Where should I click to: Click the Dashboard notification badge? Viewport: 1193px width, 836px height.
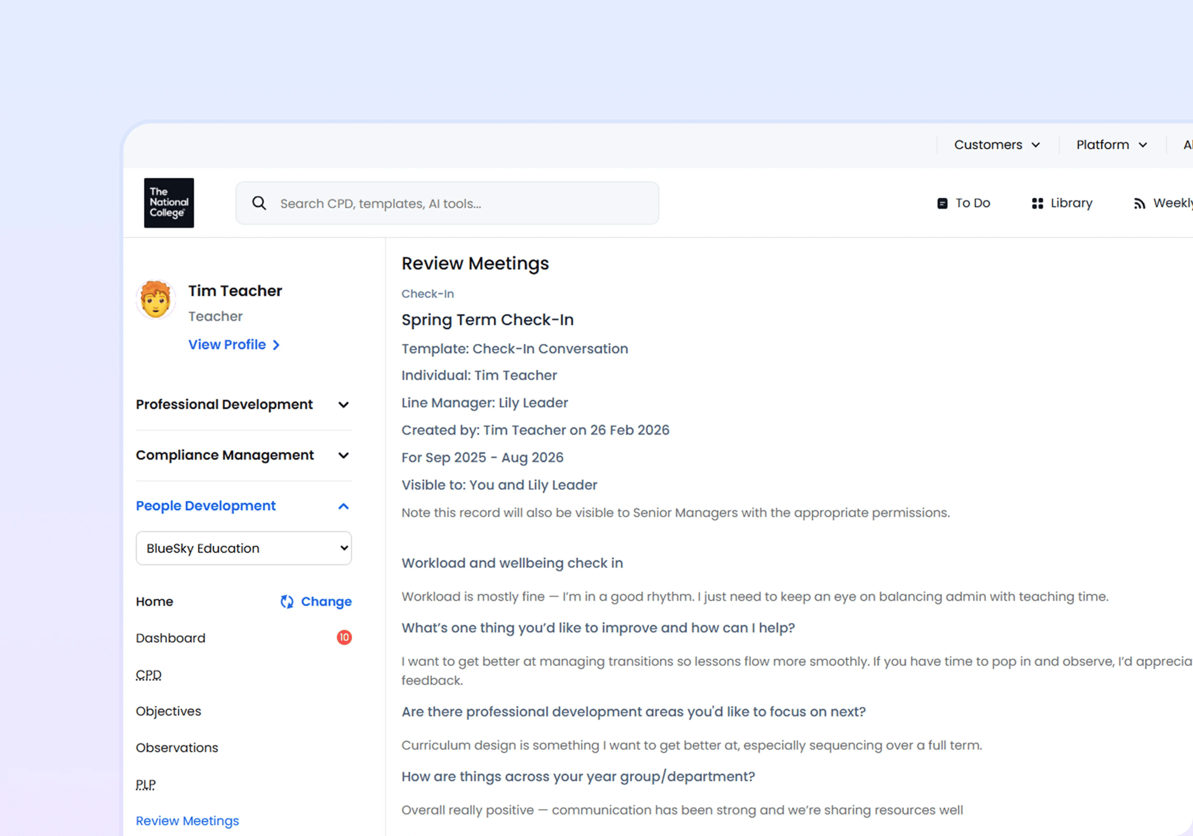[x=344, y=637]
